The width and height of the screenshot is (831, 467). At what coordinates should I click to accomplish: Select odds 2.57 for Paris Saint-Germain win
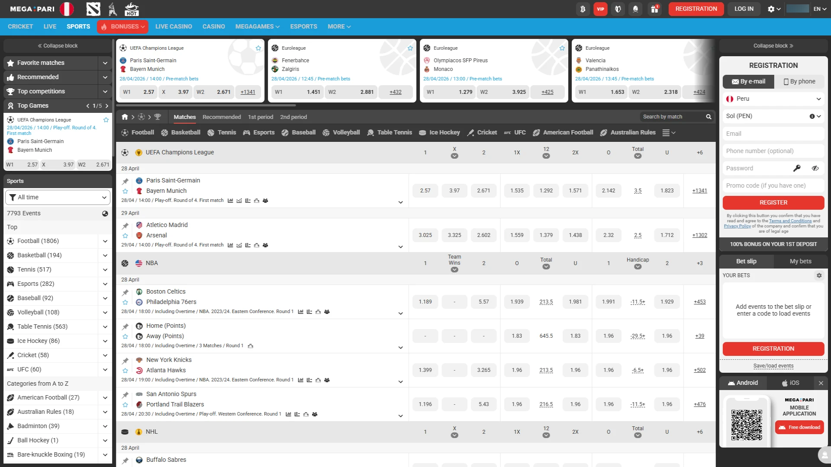(425, 191)
